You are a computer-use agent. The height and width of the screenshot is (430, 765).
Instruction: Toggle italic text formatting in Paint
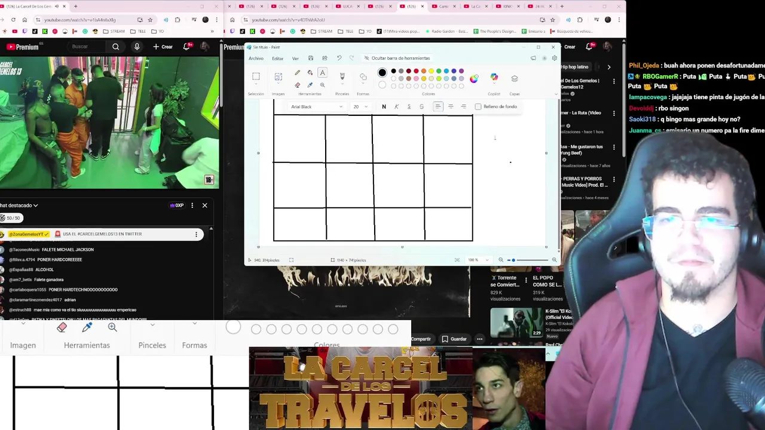point(396,107)
